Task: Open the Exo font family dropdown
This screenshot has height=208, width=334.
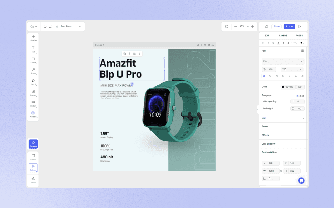Action: point(282,61)
